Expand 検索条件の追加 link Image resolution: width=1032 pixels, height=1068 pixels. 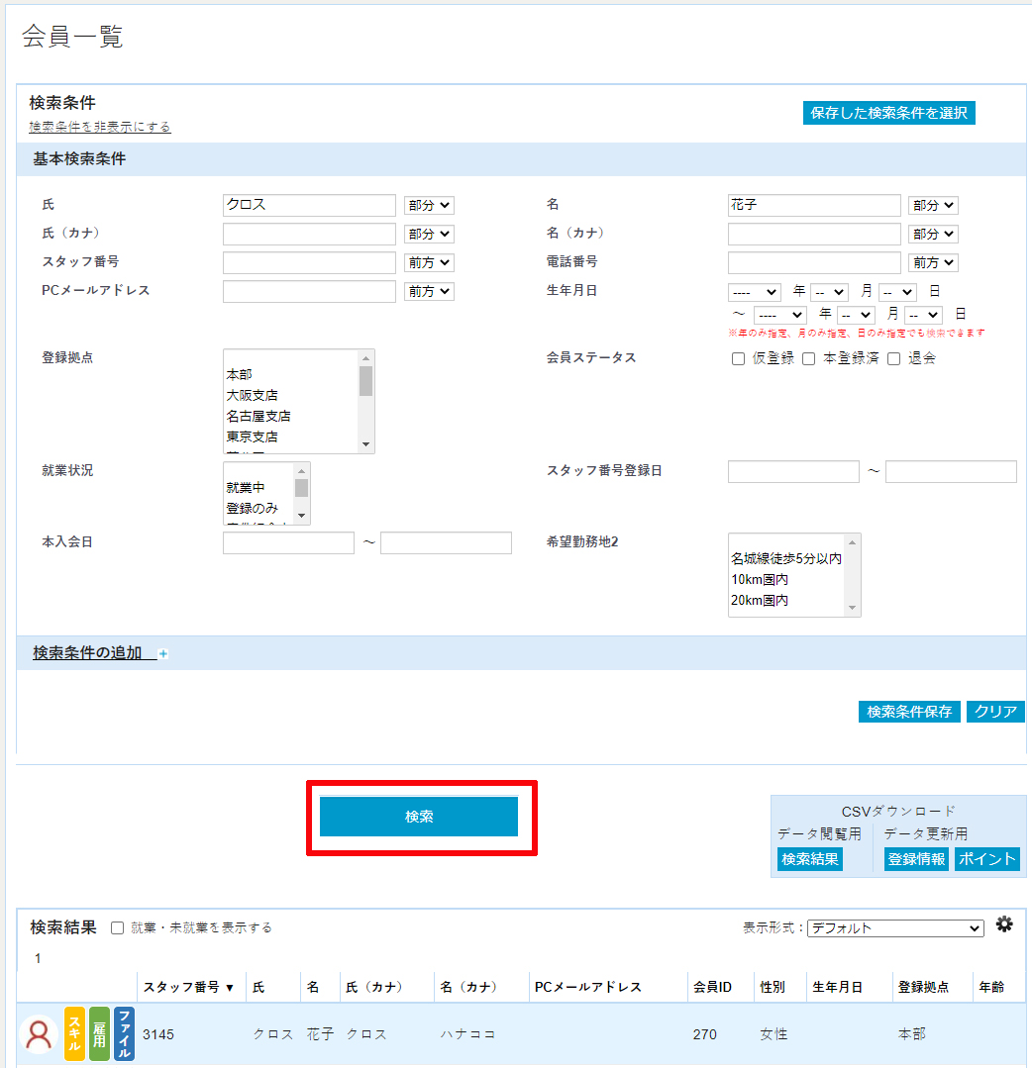coord(87,653)
